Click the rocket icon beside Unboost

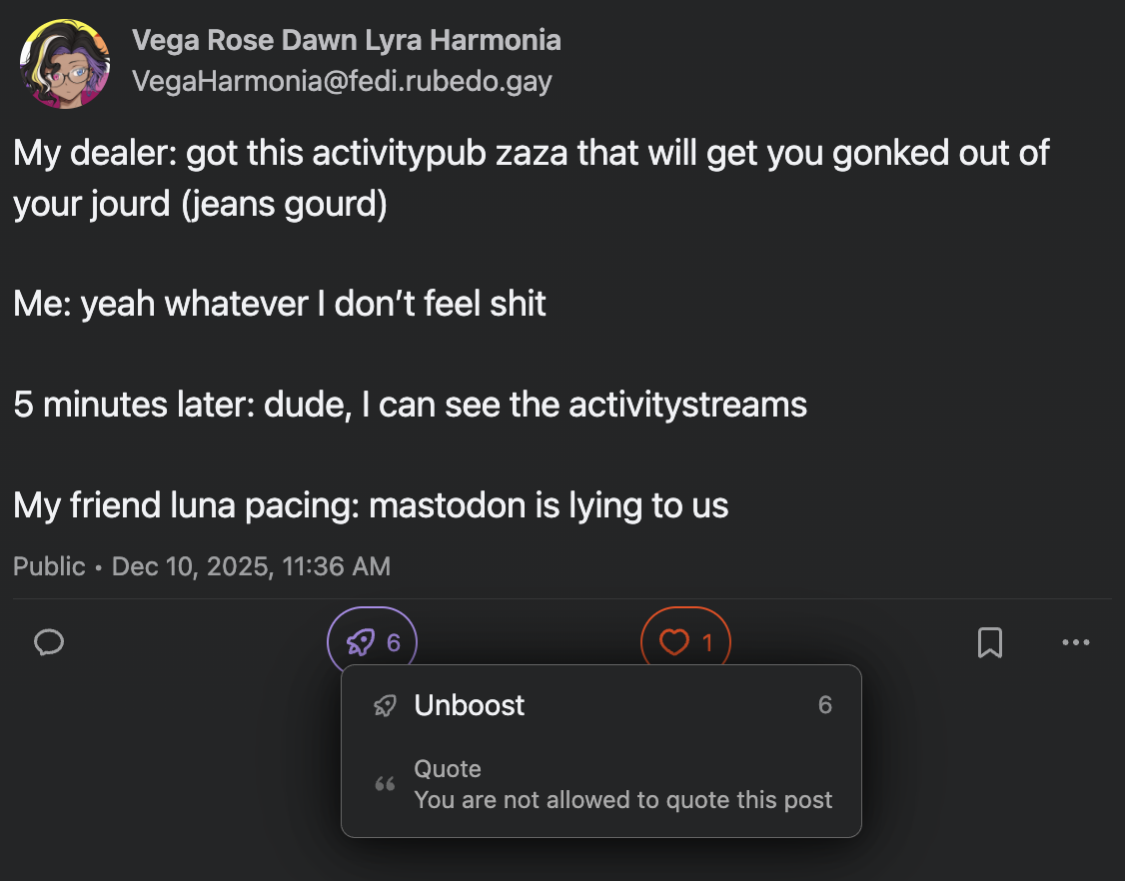pyautogui.click(x=385, y=706)
